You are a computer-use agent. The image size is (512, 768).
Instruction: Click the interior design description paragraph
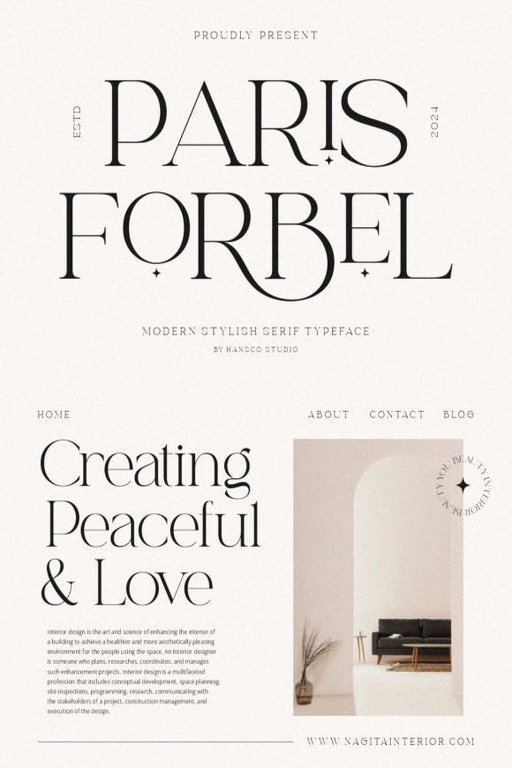133,671
